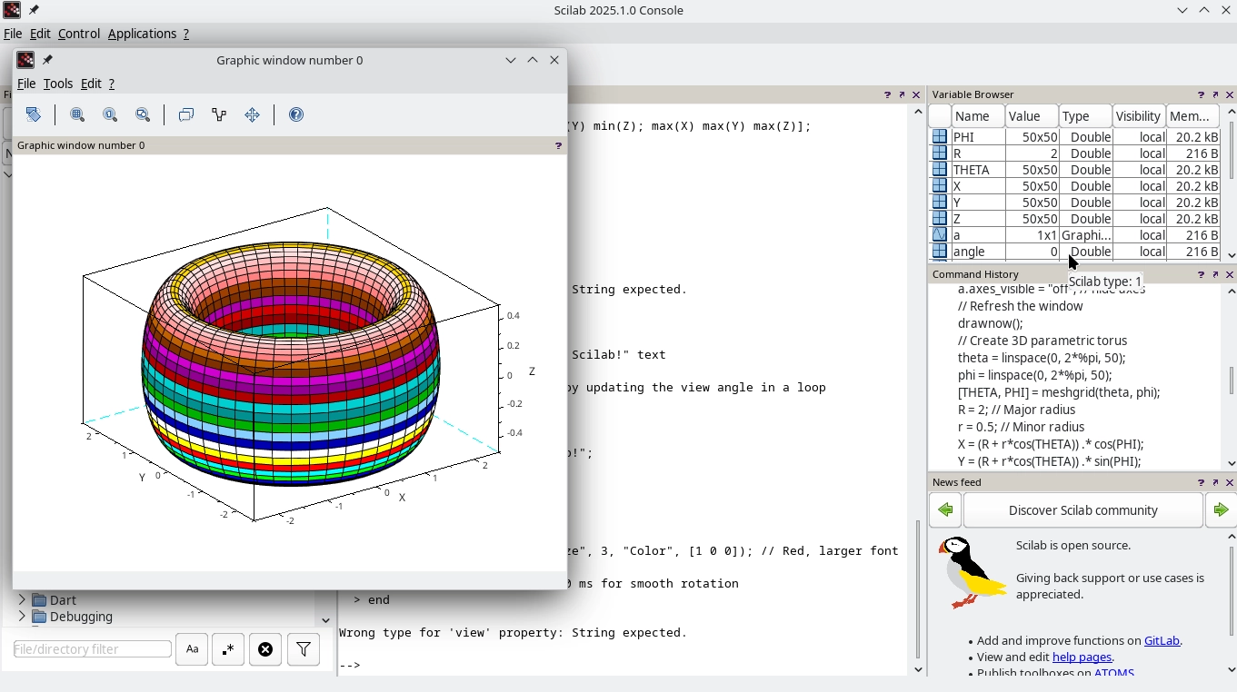Open the Edit menu in the graphic window

(91, 84)
